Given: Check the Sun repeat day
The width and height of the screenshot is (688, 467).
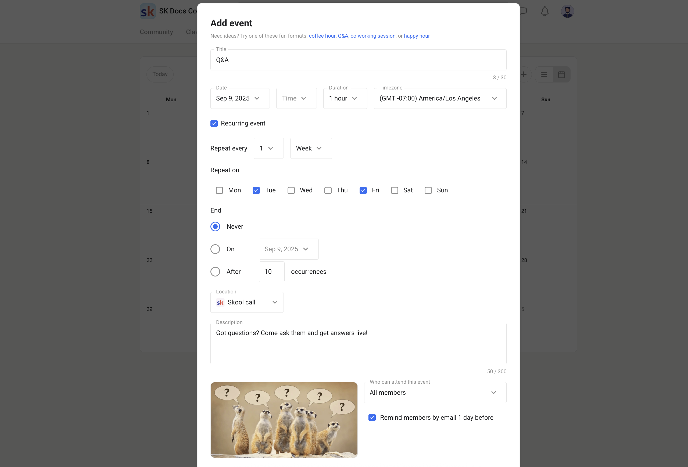Looking at the screenshot, I should [x=428, y=190].
